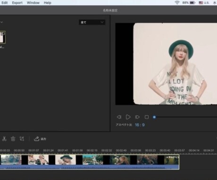Click the trash delete icon
The image size is (217, 180).
coord(13,139)
